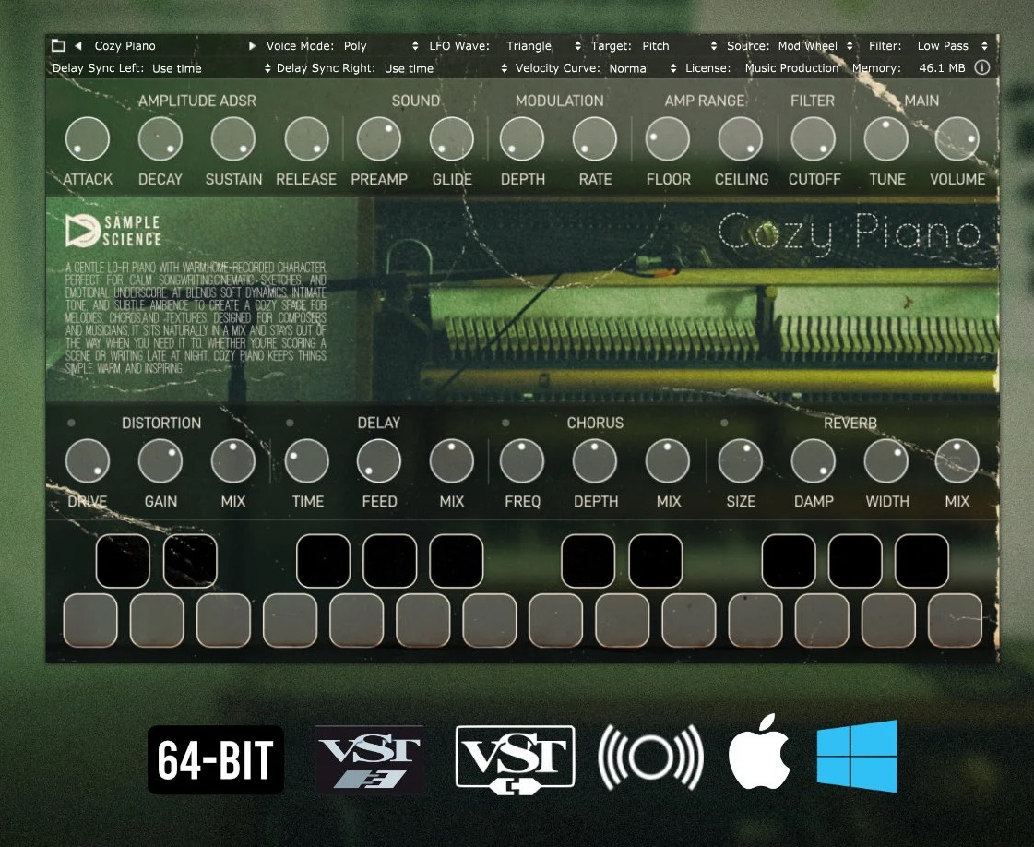Open the preset folder icon

pyautogui.click(x=58, y=45)
